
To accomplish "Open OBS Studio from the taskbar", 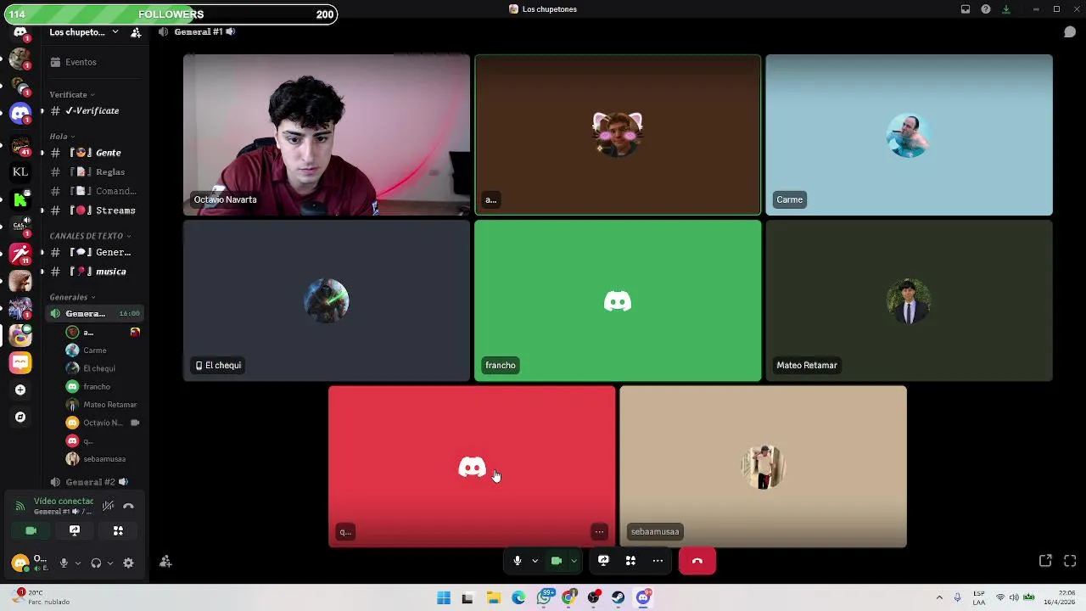I will [593, 598].
